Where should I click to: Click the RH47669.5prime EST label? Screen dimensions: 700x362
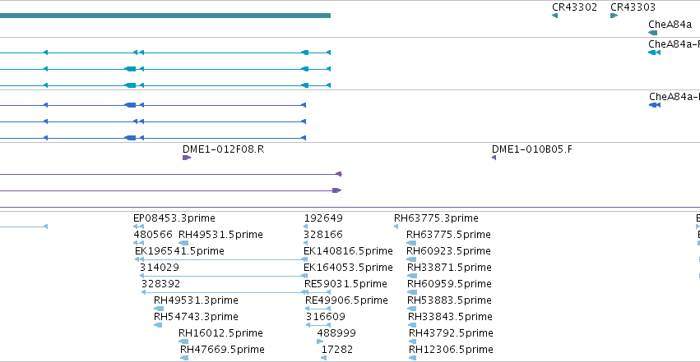(222, 350)
